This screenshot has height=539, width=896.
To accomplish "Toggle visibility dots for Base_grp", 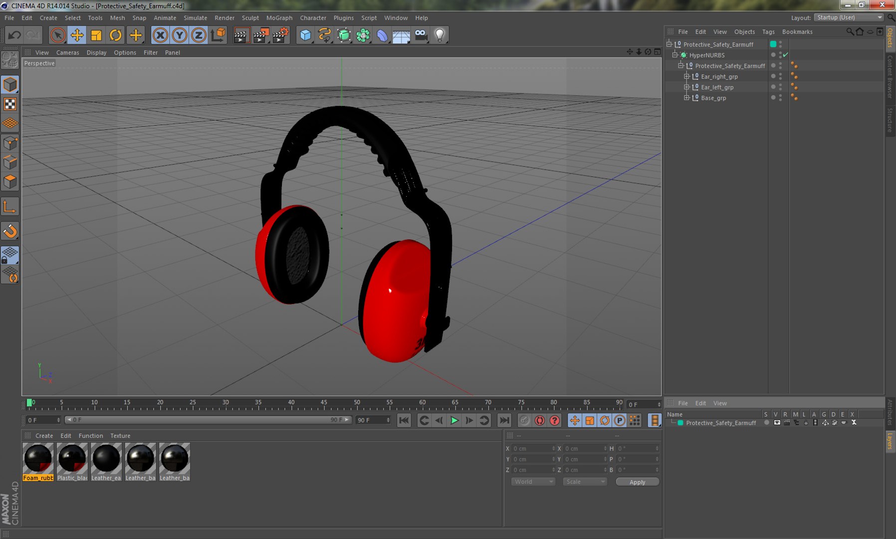I will pos(780,98).
